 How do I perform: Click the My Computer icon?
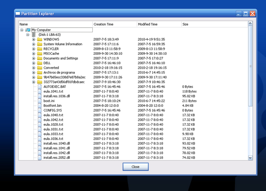(28, 30)
